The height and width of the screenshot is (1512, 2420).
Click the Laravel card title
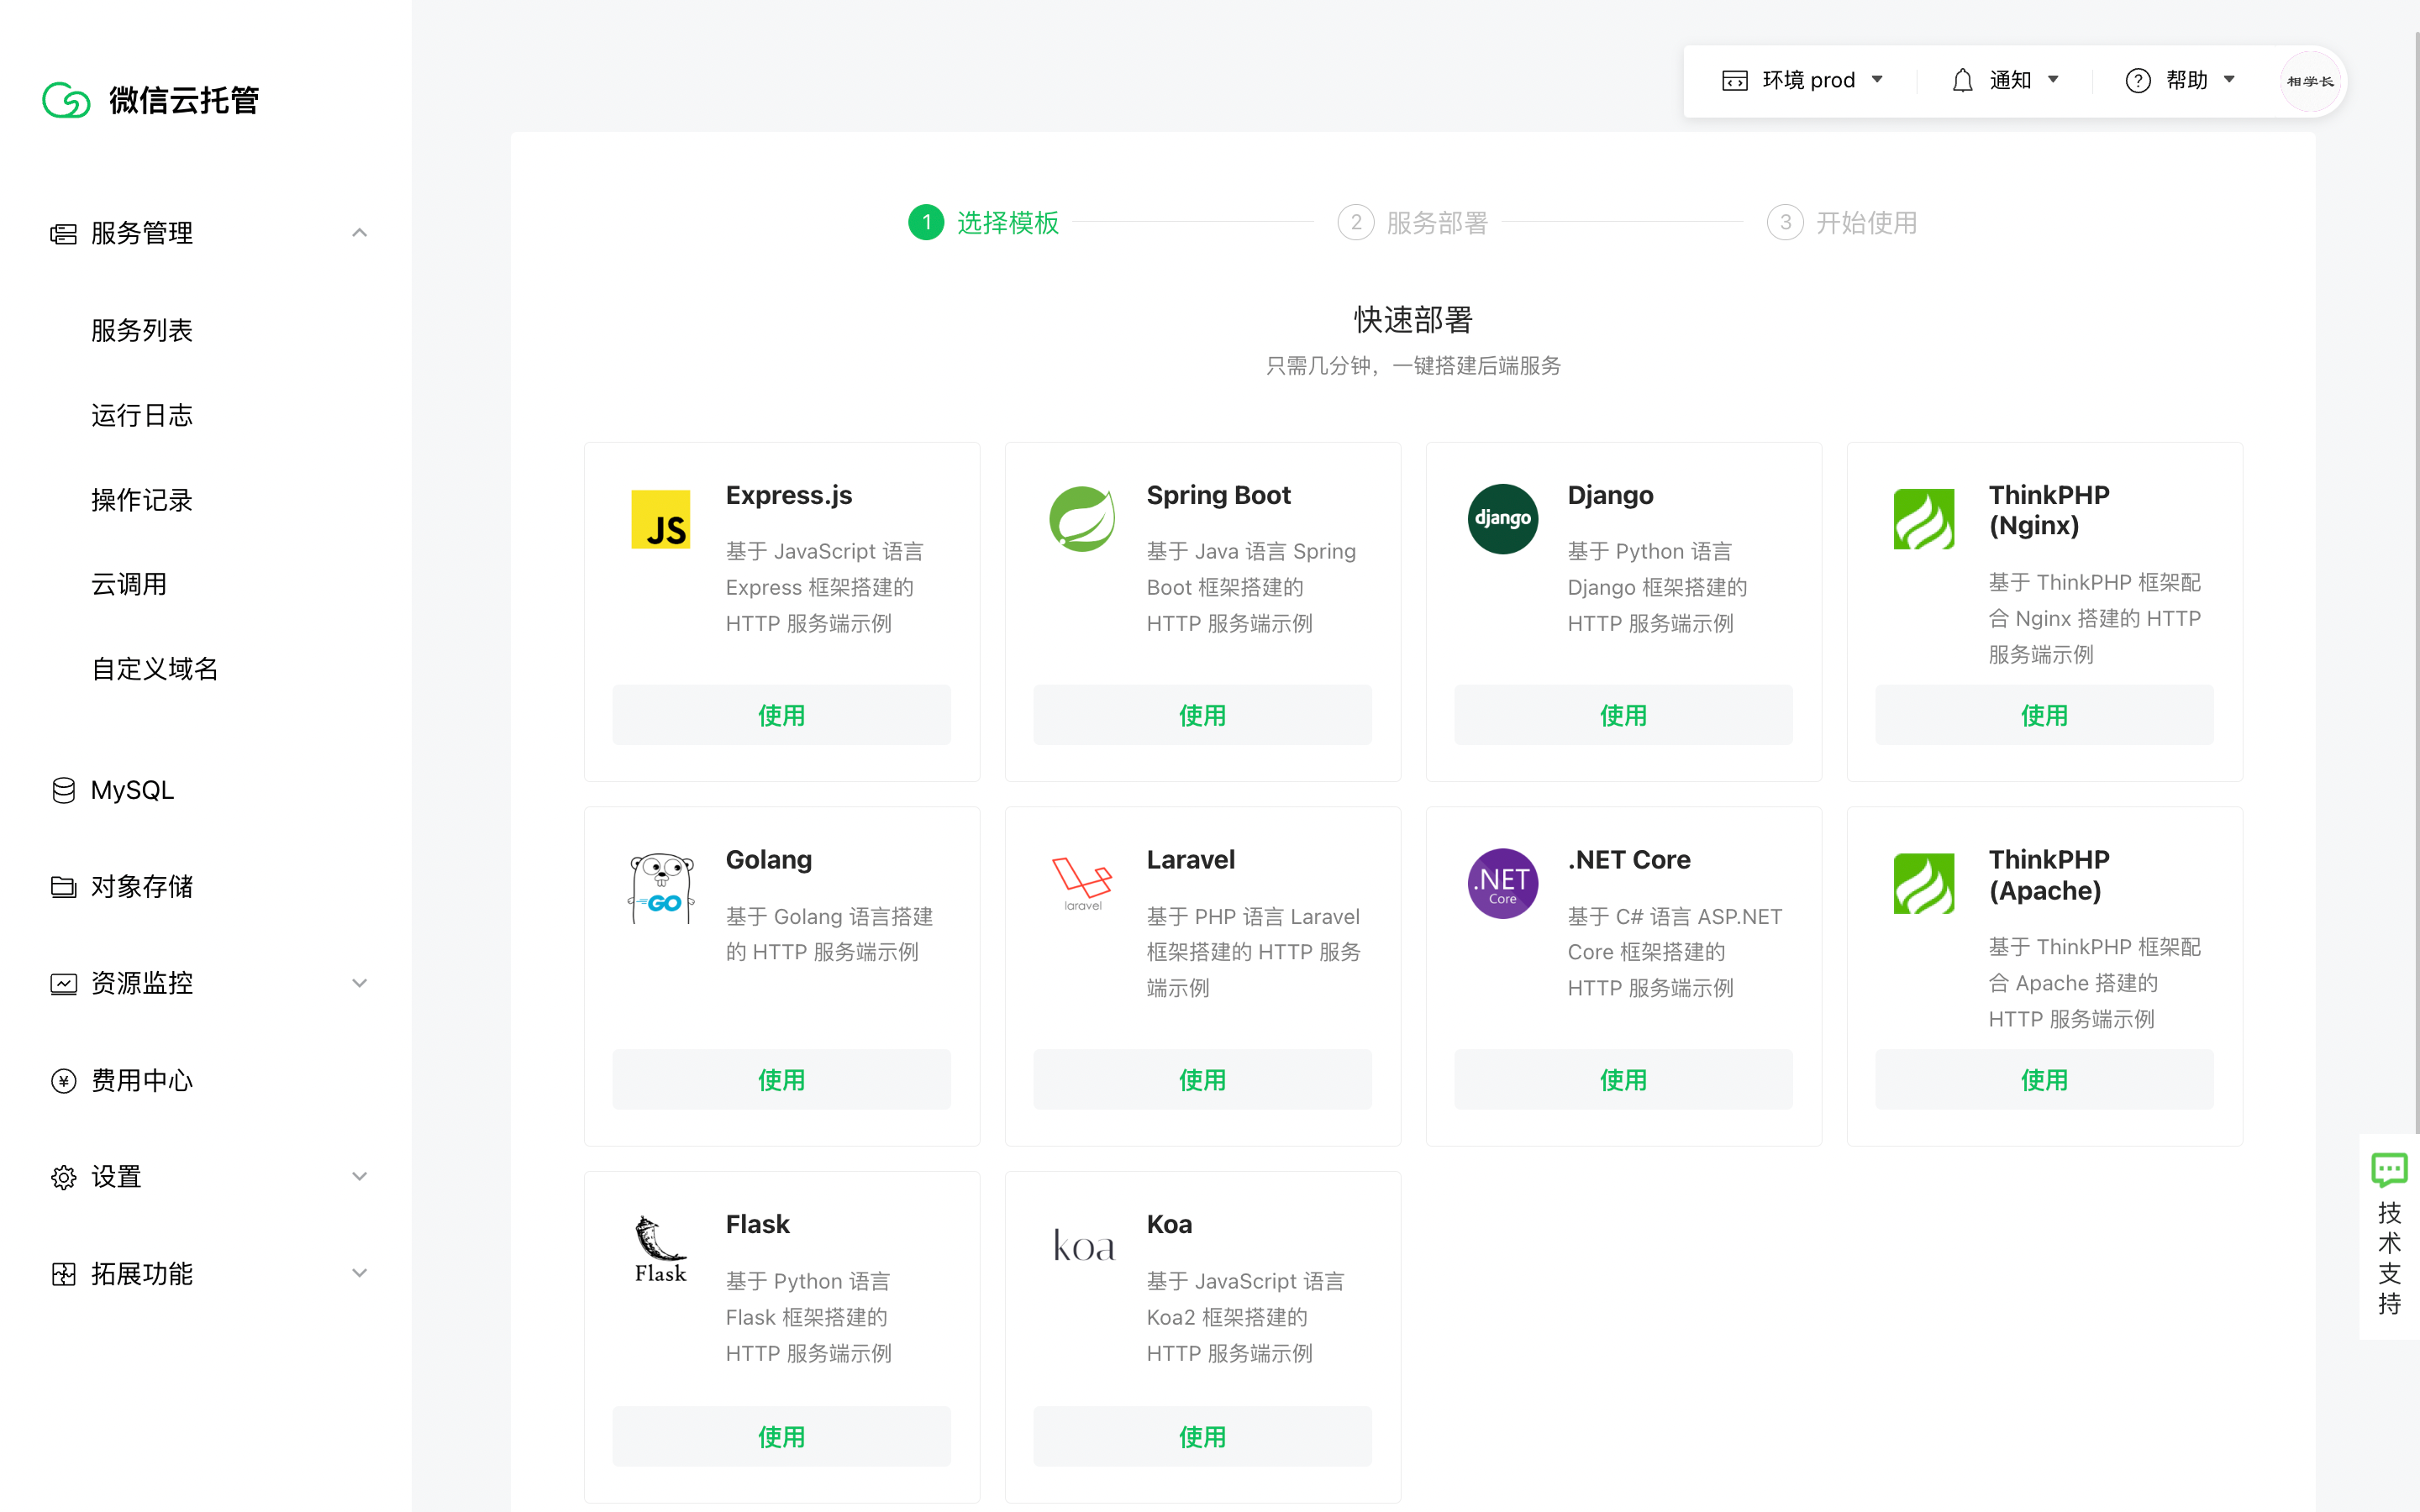[x=1190, y=860]
